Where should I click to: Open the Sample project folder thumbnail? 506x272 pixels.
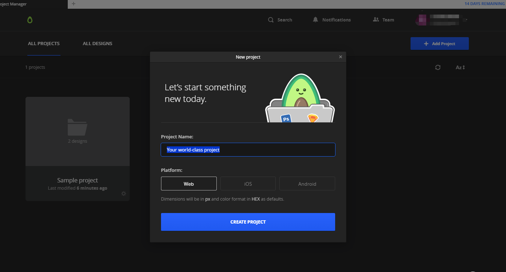point(78,131)
